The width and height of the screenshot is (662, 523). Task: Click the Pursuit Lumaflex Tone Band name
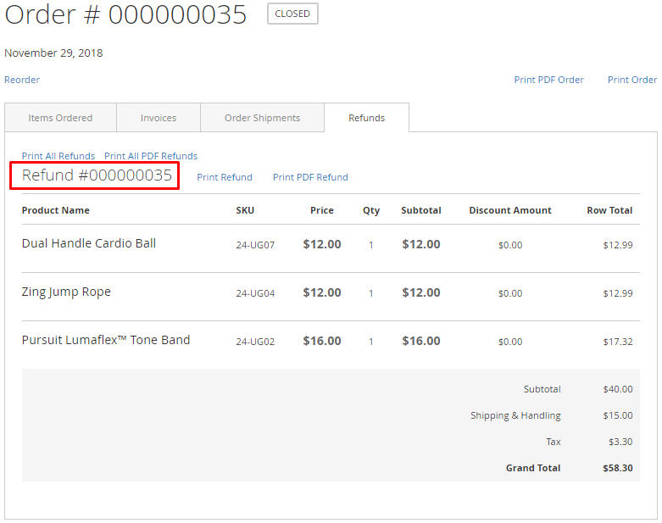coord(106,340)
